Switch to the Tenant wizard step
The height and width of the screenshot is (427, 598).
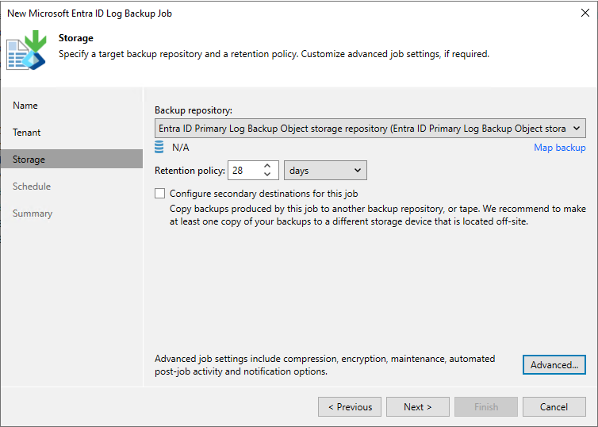[27, 133]
